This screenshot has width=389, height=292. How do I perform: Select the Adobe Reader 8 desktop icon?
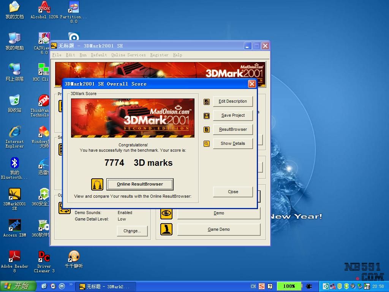tap(14, 257)
